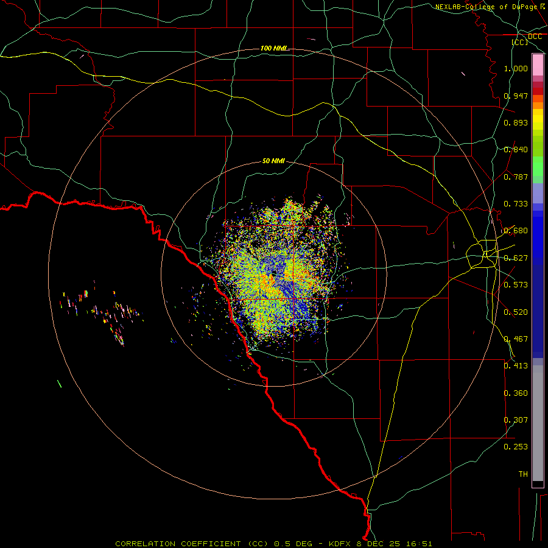Click the isolated echo cluster west of radar
The width and height of the screenshot is (548, 548).
click(101, 313)
